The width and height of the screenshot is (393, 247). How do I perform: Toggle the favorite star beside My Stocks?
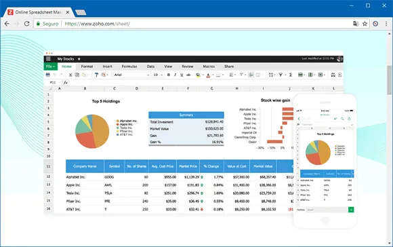tap(79, 59)
